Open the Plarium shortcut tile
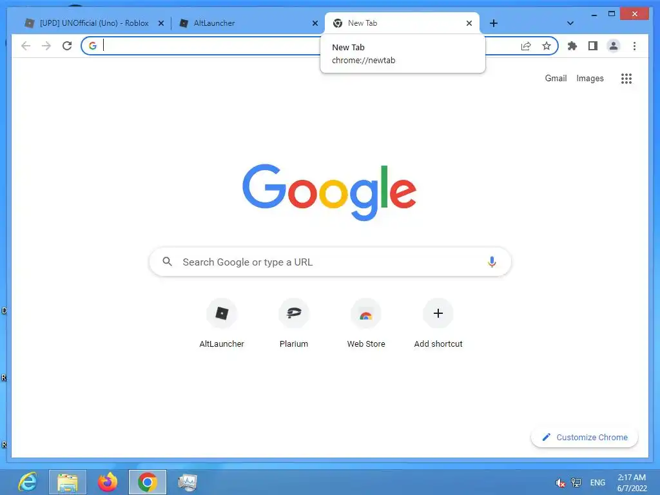The image size is (660, 495). click(x=294, y=324)
